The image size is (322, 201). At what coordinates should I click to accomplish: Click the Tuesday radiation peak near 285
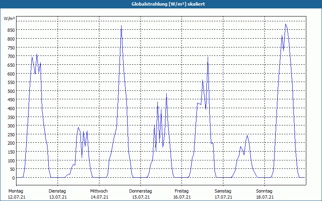point(78,127)
